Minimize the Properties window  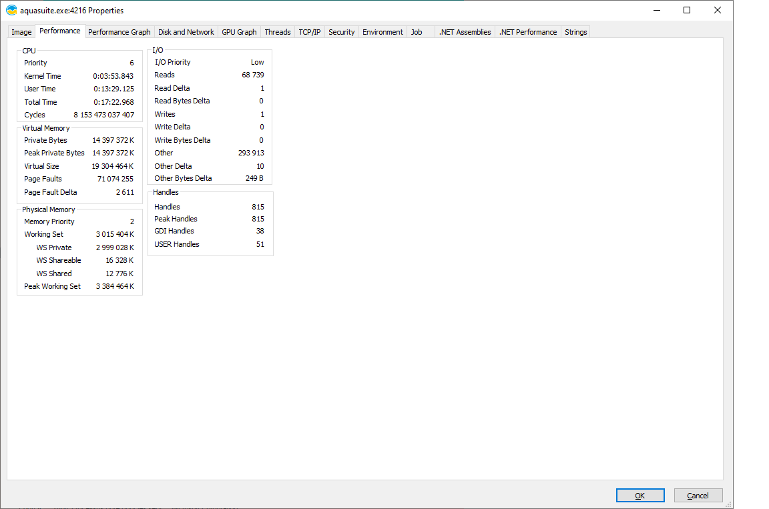657,10
